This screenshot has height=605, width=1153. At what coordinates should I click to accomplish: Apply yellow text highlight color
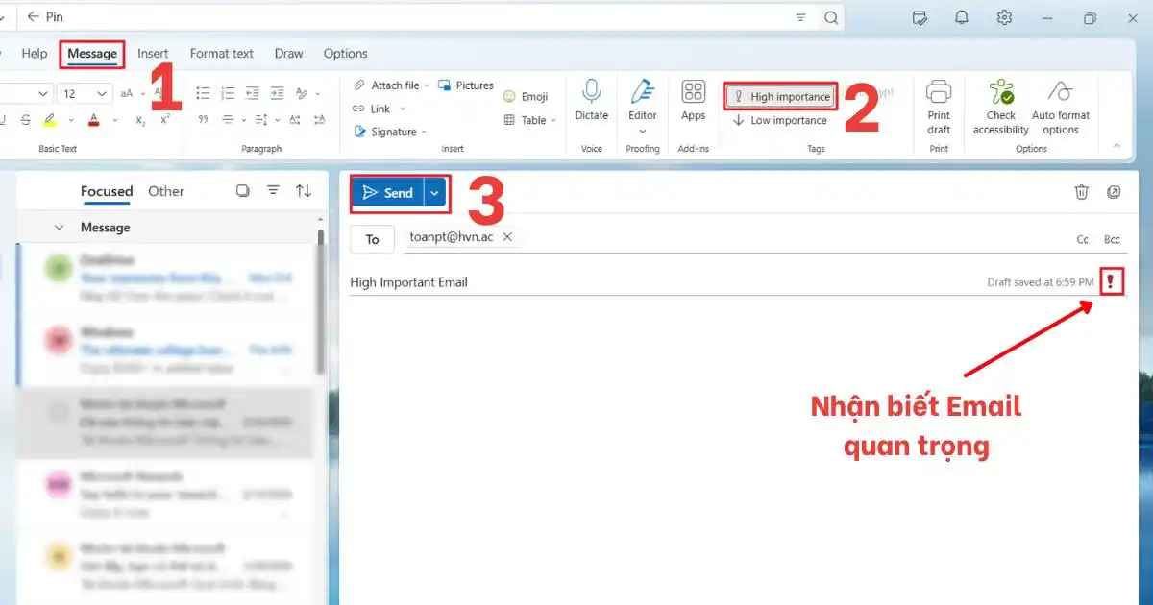pos(50,120)
